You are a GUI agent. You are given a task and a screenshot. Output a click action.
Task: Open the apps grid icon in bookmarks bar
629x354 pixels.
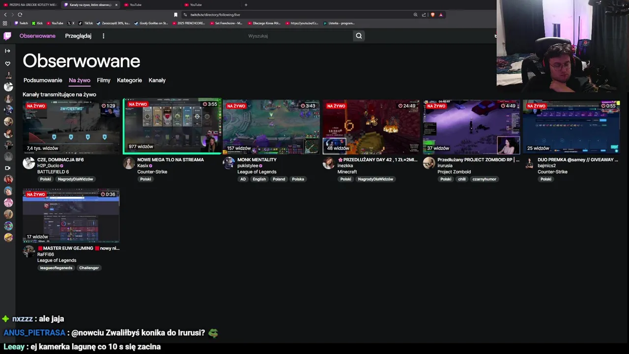5,23
